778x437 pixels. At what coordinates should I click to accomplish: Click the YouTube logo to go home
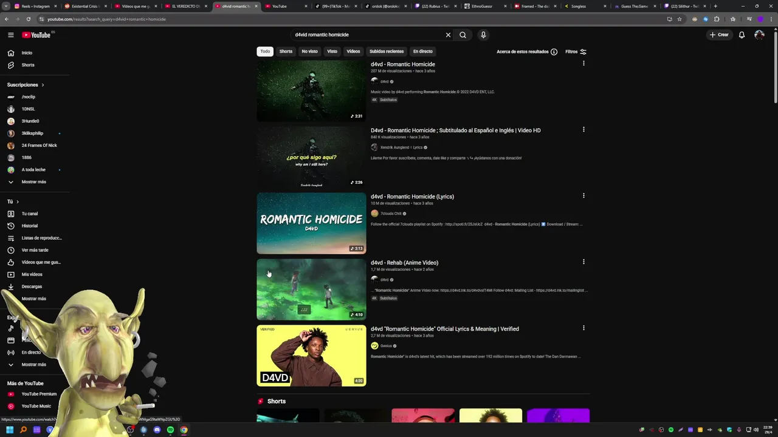click(x=36, y=35)
